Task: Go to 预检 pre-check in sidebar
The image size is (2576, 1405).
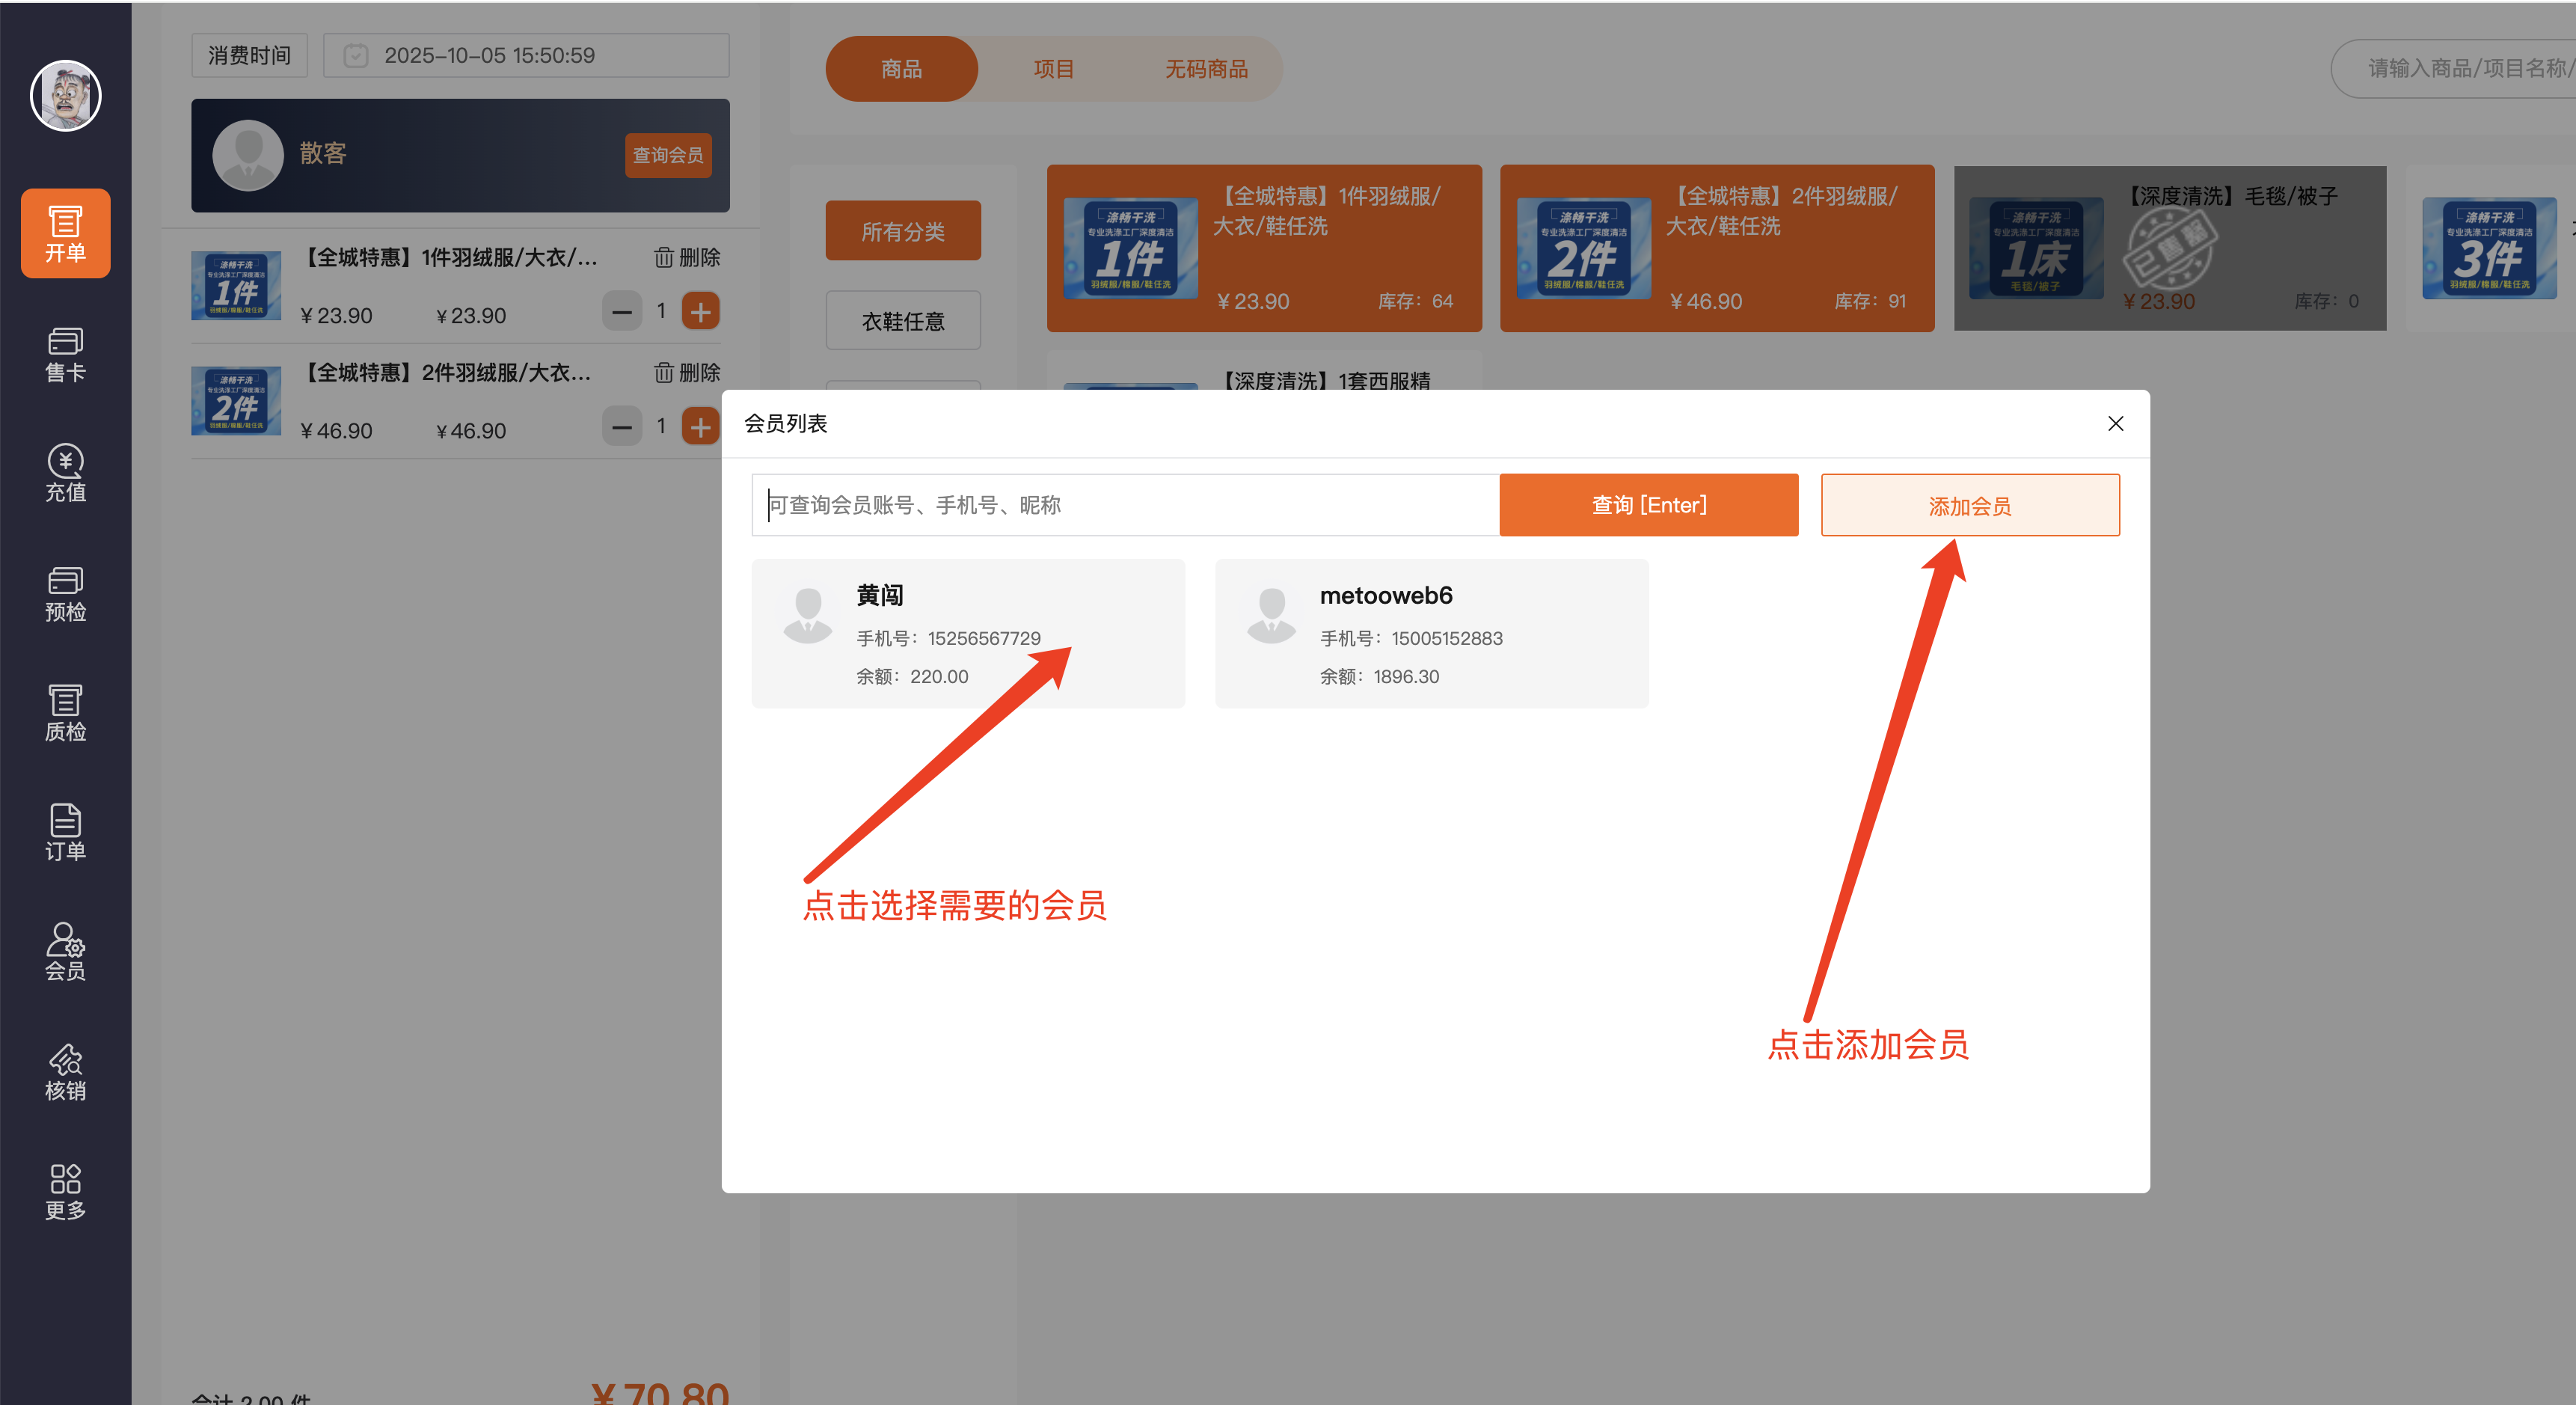Action: (x=65, y=594)
